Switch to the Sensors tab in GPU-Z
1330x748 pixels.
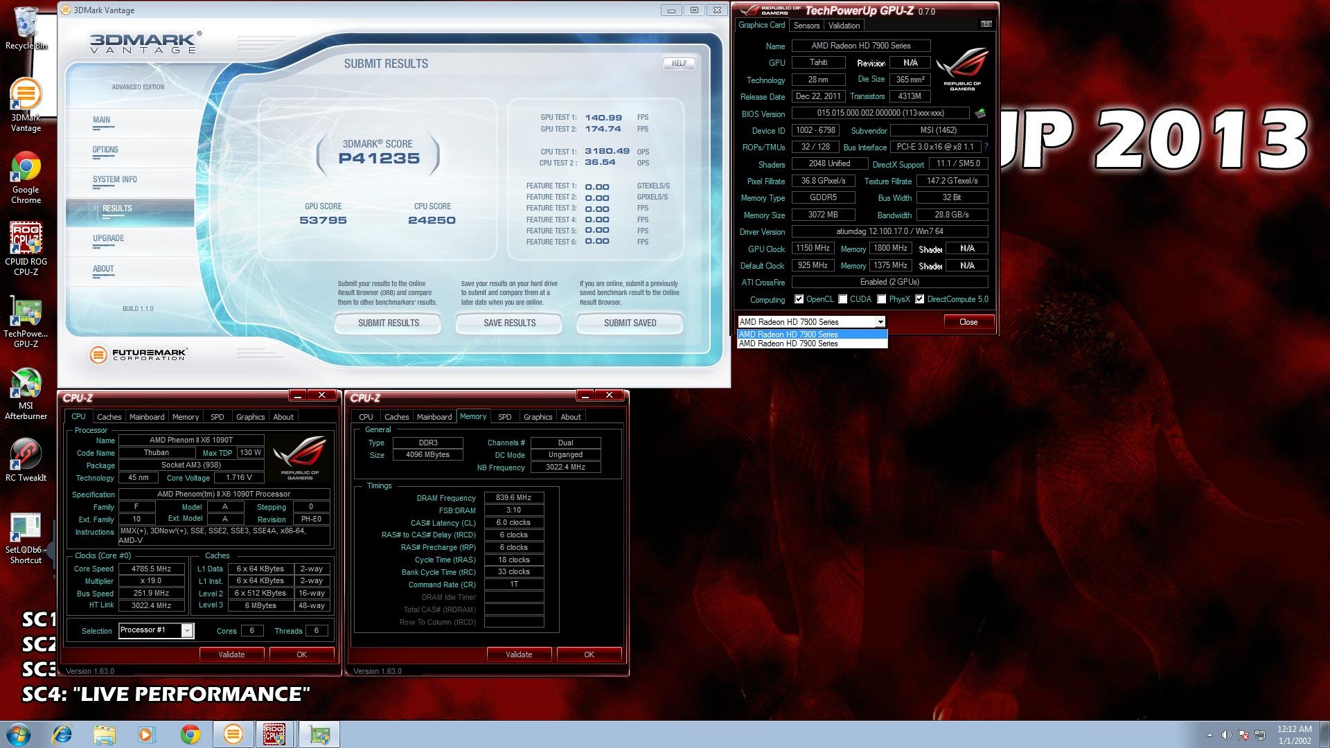point(806,26)
